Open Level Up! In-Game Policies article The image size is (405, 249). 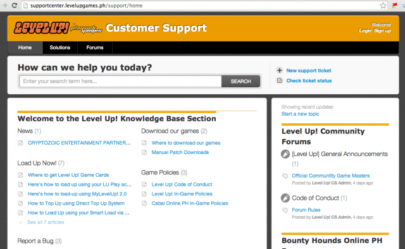[x=182, y=194]
